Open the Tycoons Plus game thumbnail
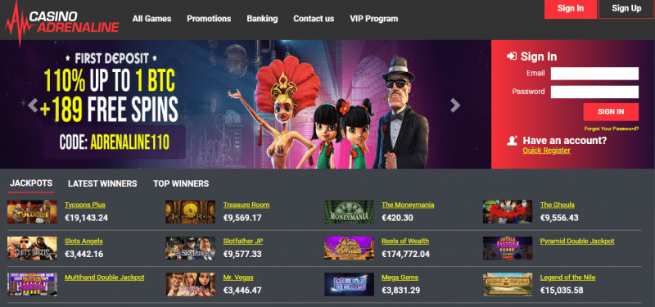The image size is (655, 307). 32,212
